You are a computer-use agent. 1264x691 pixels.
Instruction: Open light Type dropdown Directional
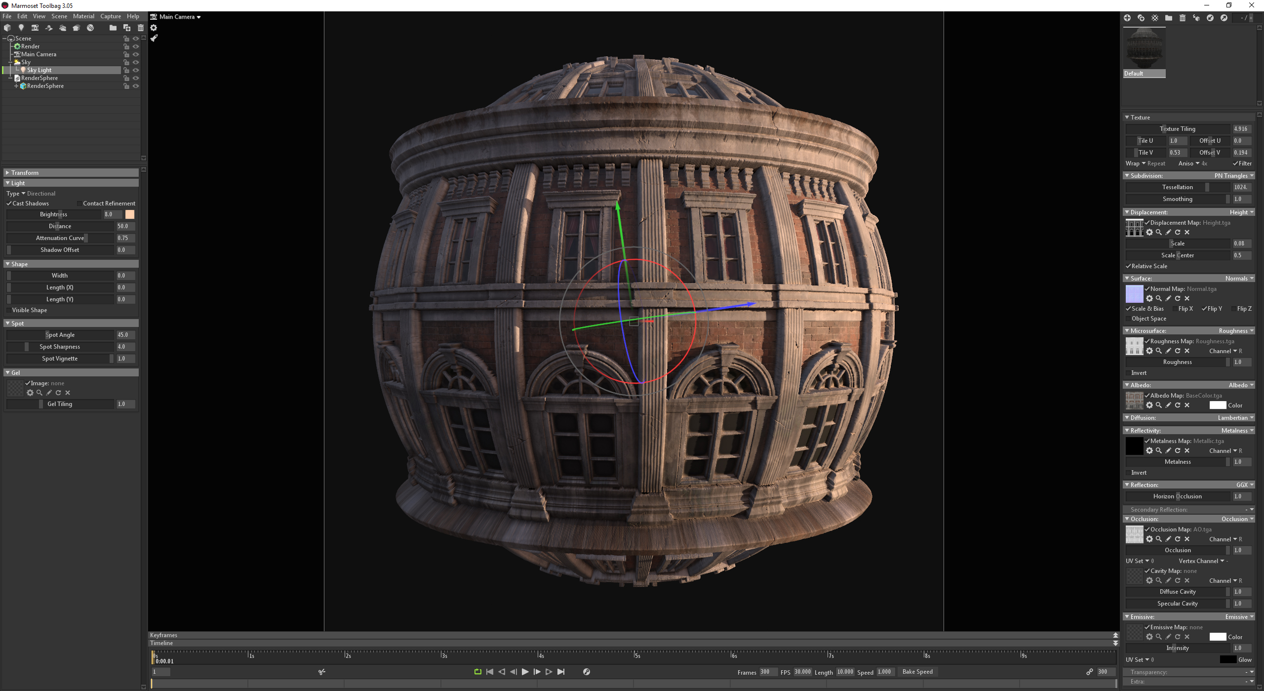point(31,194)
